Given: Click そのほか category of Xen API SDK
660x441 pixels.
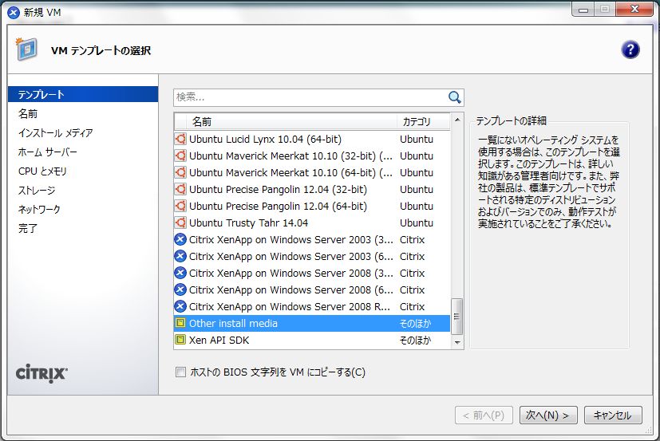Looking at the screenshot, I should click(416, 340).
